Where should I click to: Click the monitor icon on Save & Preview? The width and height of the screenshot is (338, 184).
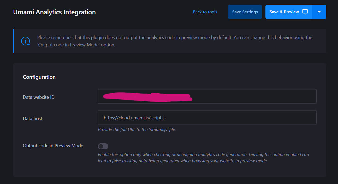pos(305,12)
